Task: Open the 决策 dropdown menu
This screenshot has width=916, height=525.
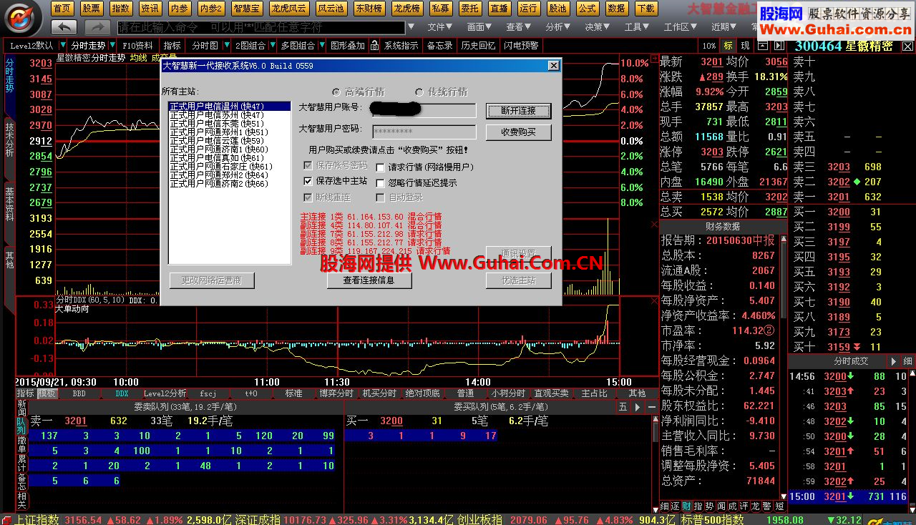Action: 597,27
